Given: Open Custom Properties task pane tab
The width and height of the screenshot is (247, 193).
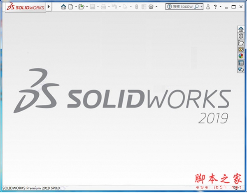Looking at the screenshot, I should pyautogui.click(x=241, y=63).
